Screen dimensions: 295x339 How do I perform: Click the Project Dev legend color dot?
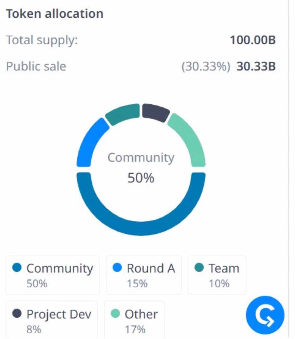point(17,314)
